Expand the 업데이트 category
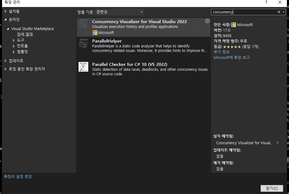289x194 pixels. (x=5, y=60)
